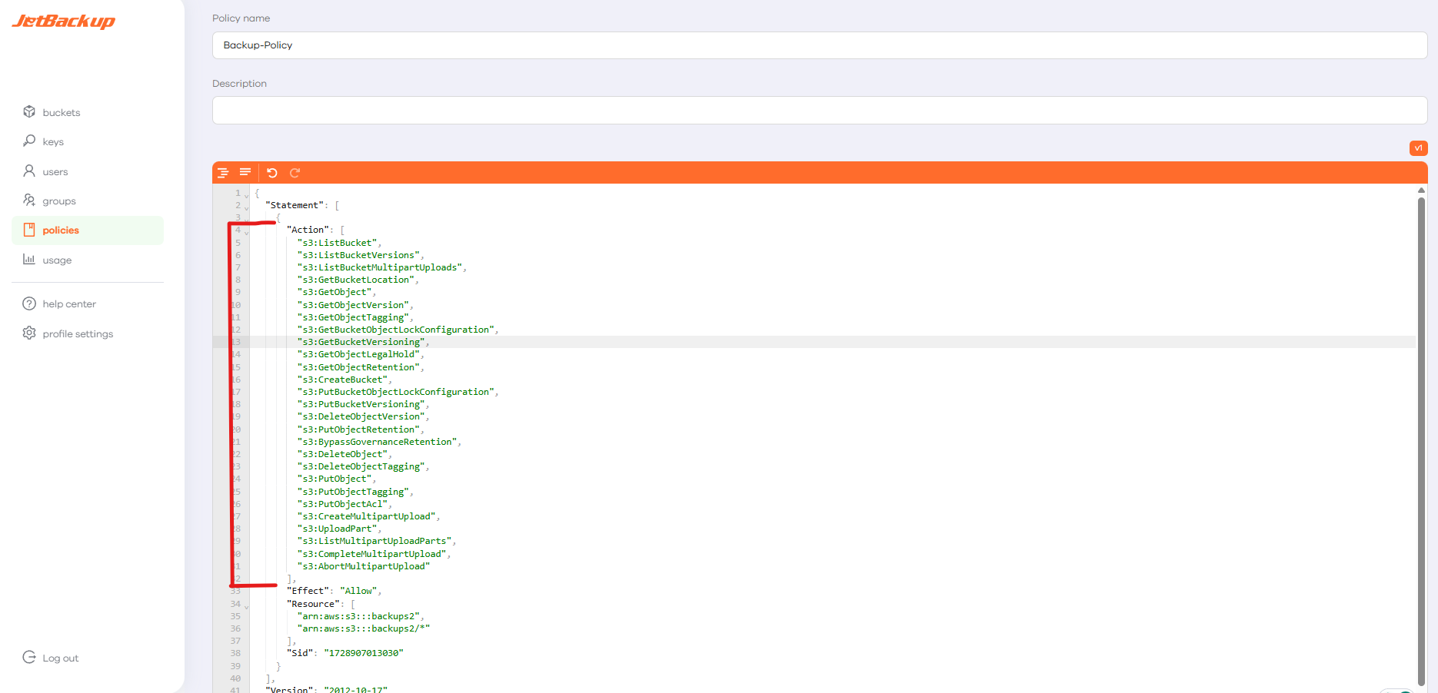Click the buckets cube icon in sidebar
The height and width of the screenshot is (693, 1438).
[29, 112]
